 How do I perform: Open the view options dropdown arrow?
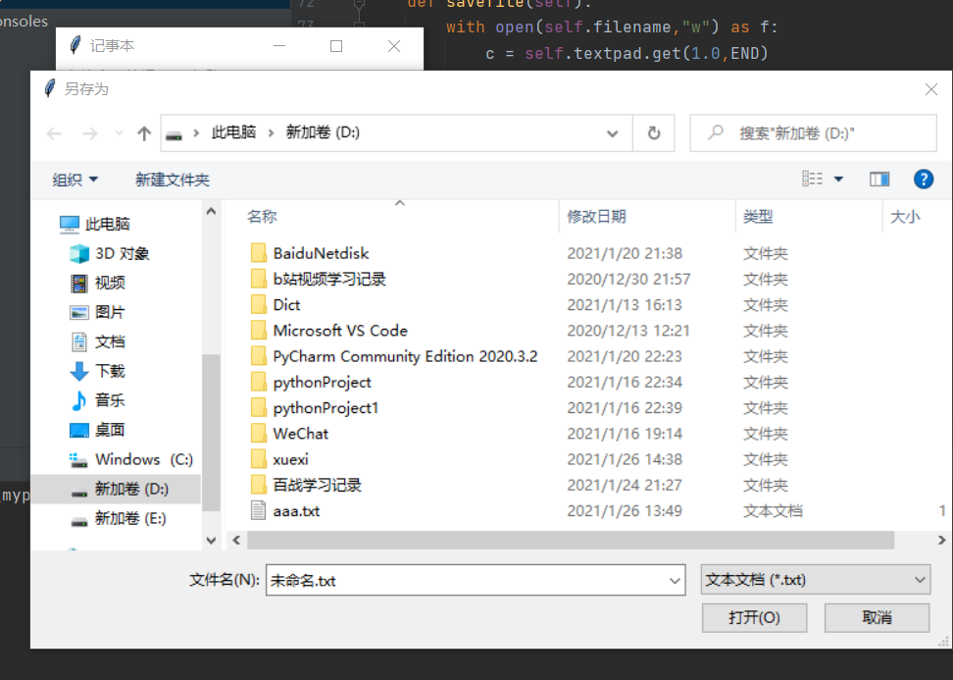[x=838, y=179]
